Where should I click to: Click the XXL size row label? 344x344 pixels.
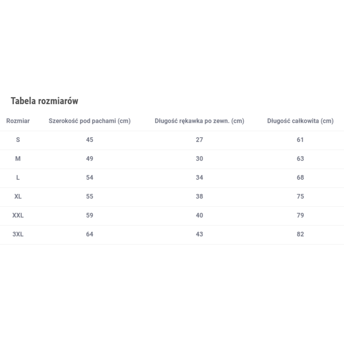coord(18,215)
